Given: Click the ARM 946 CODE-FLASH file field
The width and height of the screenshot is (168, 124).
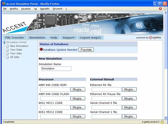Looking at the screenshot, I should [x=55, y=98].
